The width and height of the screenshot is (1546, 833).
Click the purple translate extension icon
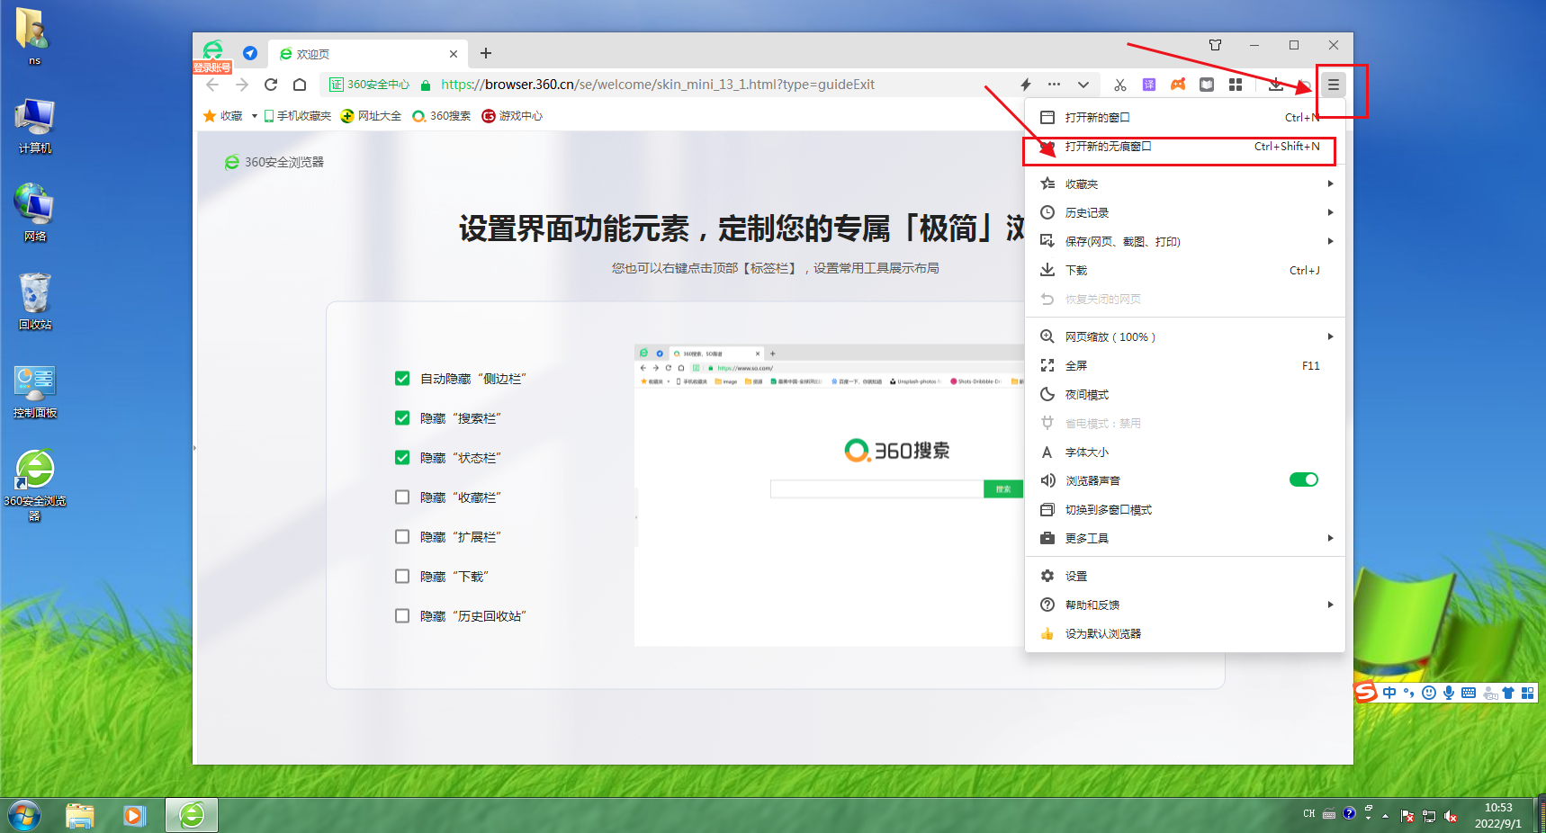(x=1149, y=85)
